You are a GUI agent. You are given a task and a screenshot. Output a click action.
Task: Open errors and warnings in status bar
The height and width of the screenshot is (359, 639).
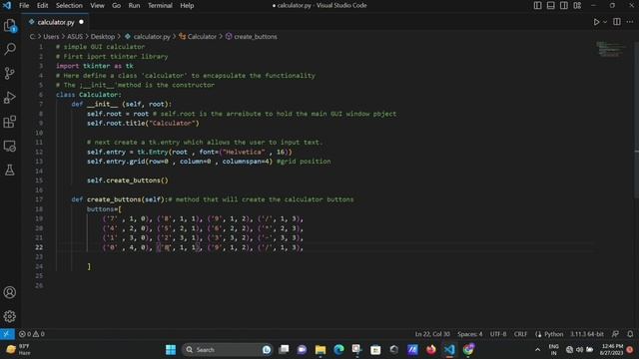pyautogui.click(x=31, y=334)
